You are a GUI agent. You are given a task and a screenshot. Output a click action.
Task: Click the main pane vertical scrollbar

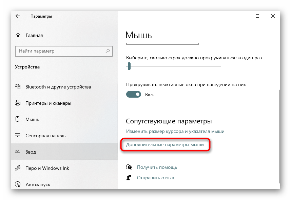click(279, 137)
